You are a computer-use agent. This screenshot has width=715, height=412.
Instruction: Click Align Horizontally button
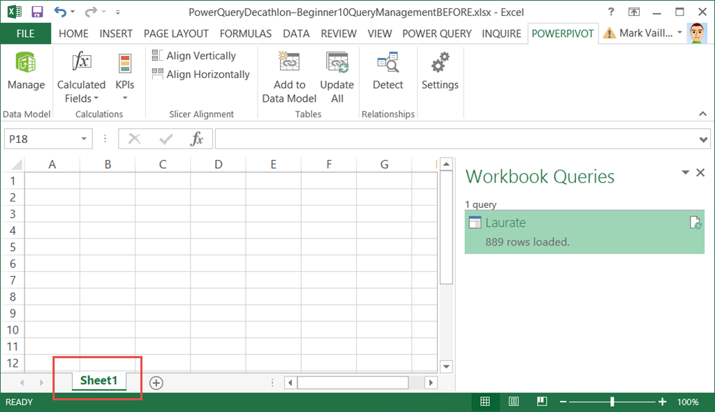point(201,75)
